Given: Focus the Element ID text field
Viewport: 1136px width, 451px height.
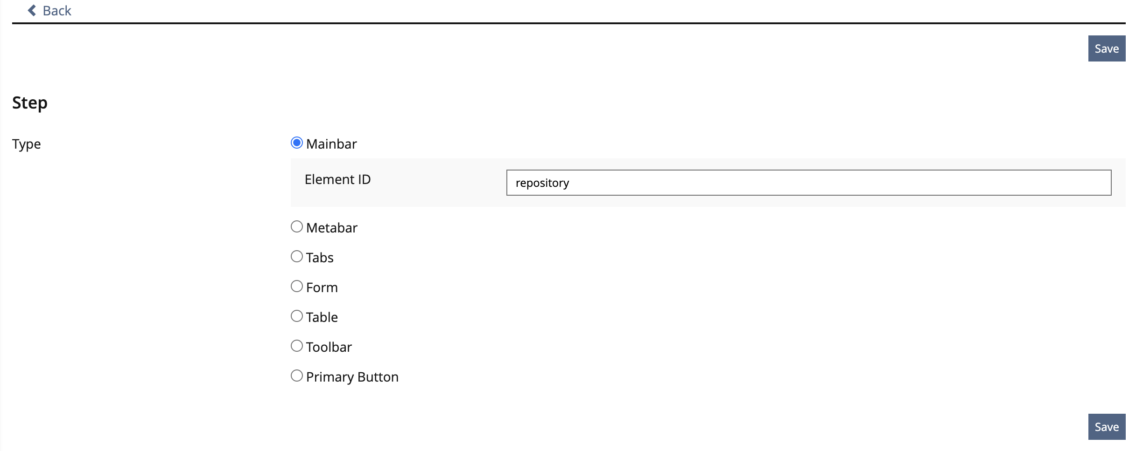Looking at the screenshot, I should tap(808, 183).
